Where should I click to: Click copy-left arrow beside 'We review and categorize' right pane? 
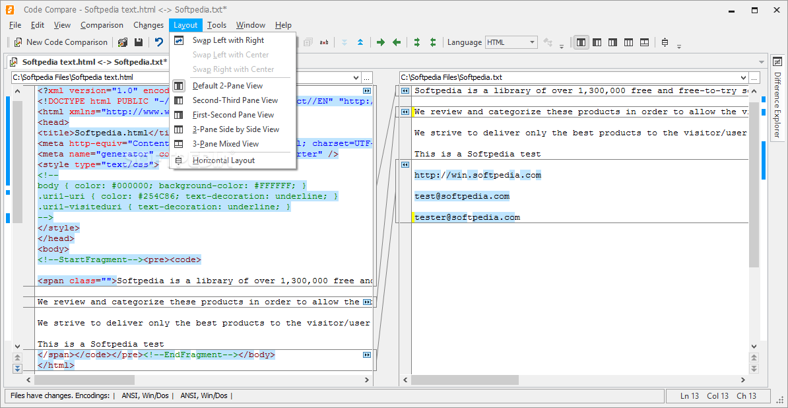click(405, 112)
